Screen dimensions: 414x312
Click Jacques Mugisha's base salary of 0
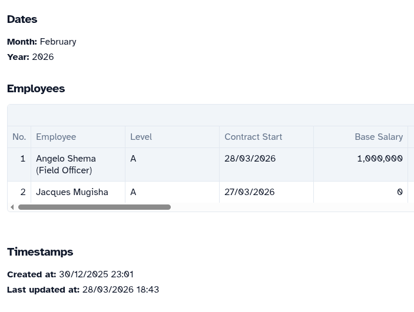[x=399, y=192]
